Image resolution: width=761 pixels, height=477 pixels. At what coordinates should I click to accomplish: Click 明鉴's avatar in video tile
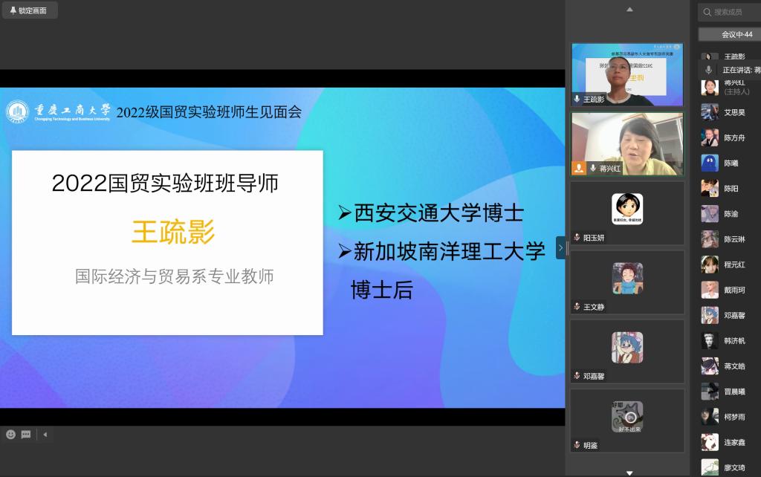click(x=627, y=416)
